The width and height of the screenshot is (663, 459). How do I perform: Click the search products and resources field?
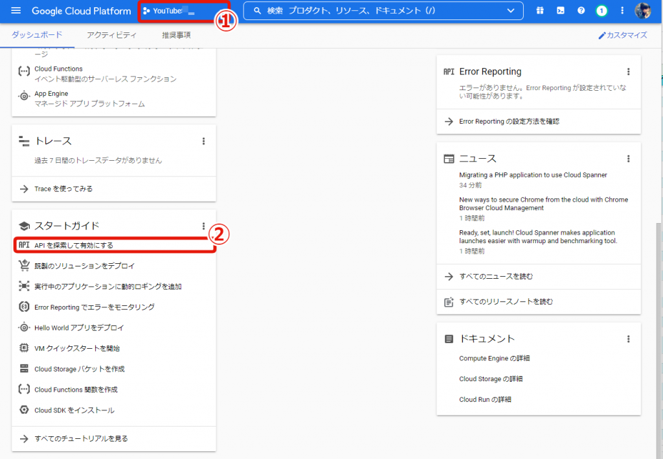tap(376, 11)
